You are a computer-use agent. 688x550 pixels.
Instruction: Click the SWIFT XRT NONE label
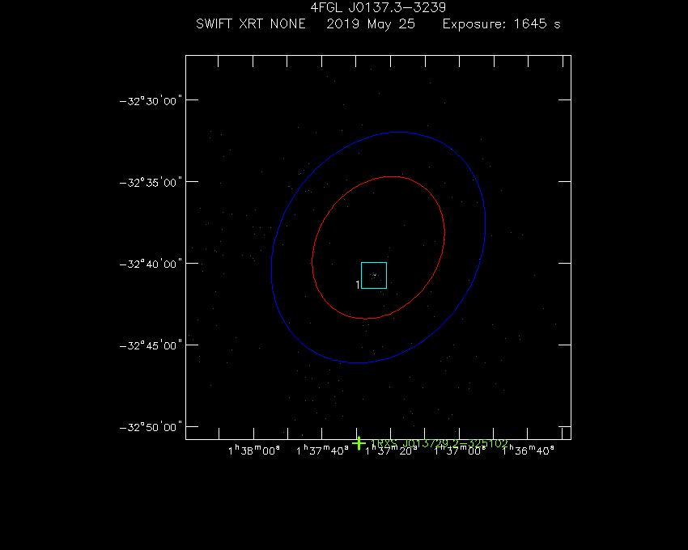[x=251, y=23]
